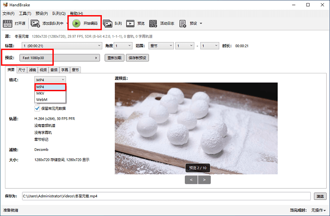Viewport: 330px width, 216px height.
Task: Expand the toolbar Presets dropdown arrow
Action: coord(201,24)
